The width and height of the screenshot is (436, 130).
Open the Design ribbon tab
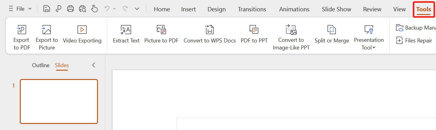click(x=216, y=9)
